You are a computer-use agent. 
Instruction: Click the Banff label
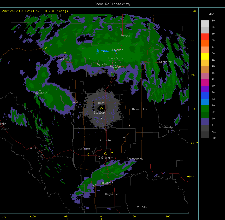pyautogui.click(x=32, y=148)
